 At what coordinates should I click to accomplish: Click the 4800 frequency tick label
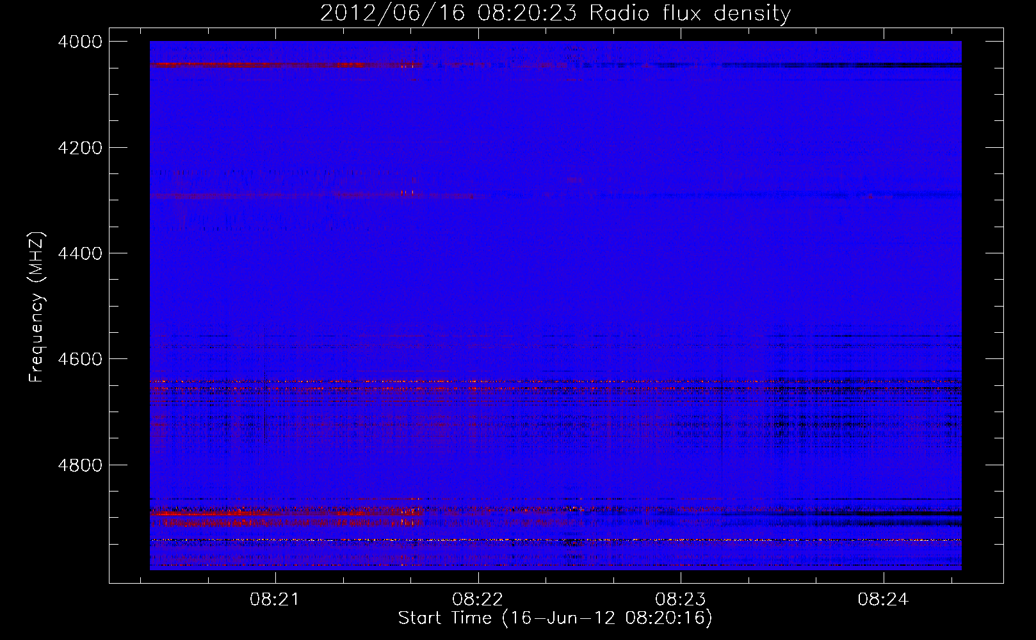(x=80, y=465)
